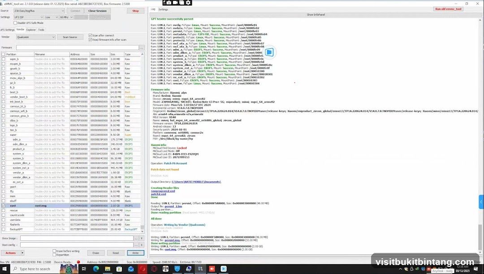The height and width of the screenshot is (274, 484).
Task: Open the Vendor dropdown showing Qualcomm
Action: coord(36,37)
